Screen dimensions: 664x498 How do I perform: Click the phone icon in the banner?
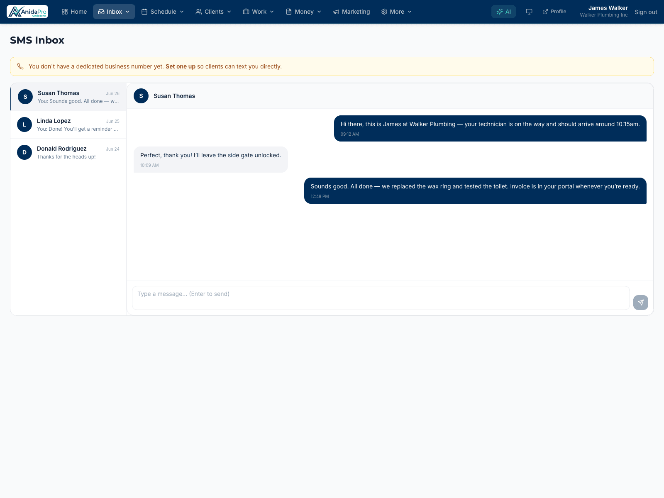[20, 66]
